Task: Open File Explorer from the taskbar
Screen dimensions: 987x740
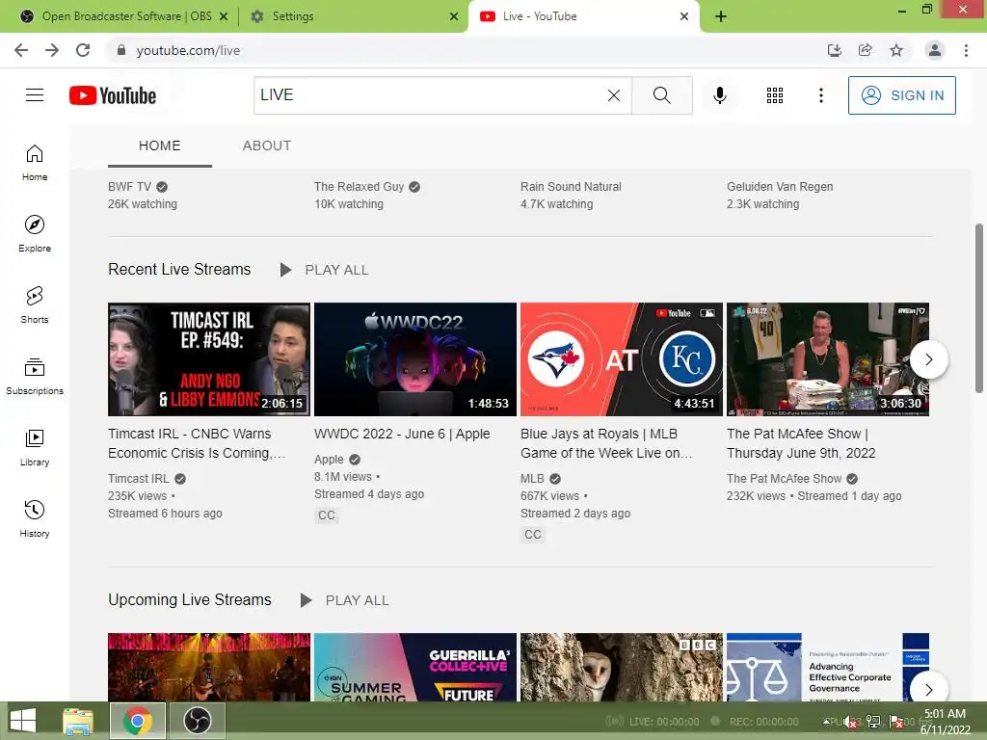Action: tap(78, 721)
